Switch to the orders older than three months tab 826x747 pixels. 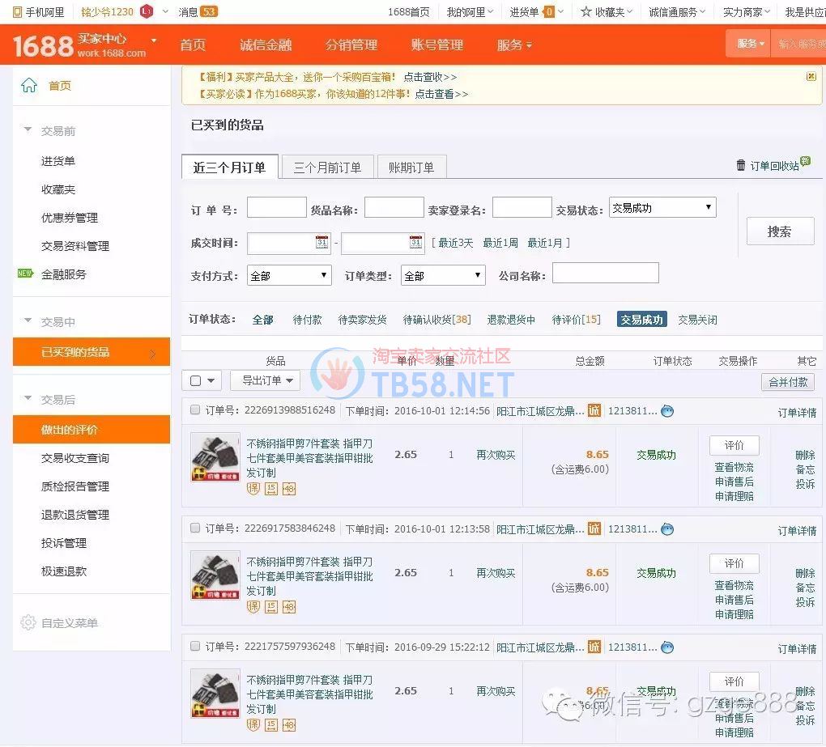click(327, 168)
